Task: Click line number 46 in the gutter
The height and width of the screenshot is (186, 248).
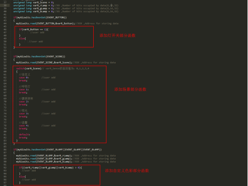Action: (5, 29)
